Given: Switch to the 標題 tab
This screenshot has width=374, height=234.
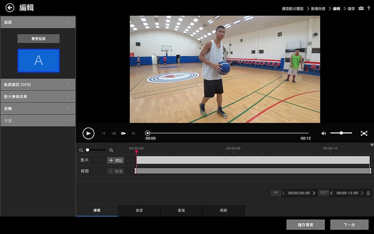Looking at the screenshot, I should pyautogui.click(x=223, y=211).
